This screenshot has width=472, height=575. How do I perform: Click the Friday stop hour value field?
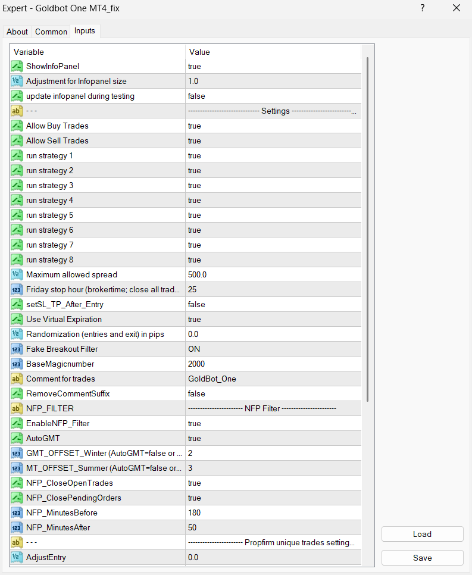coord(273,289)
